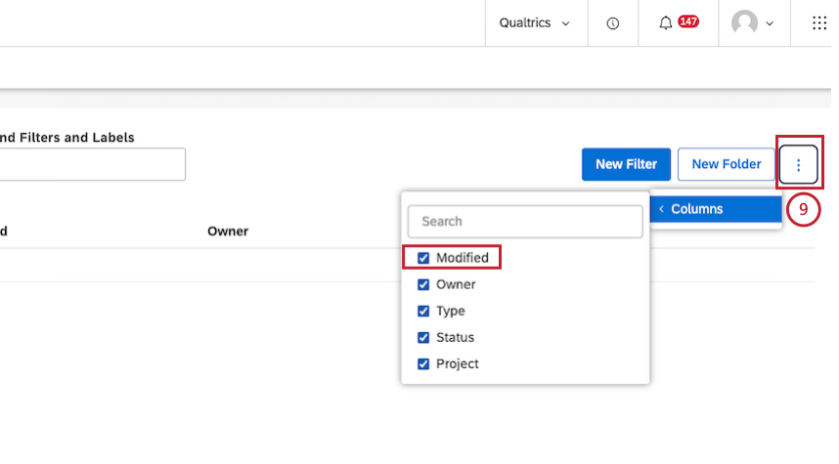
Task: Expand the user profile dropdown arrow
Action: 771,23
